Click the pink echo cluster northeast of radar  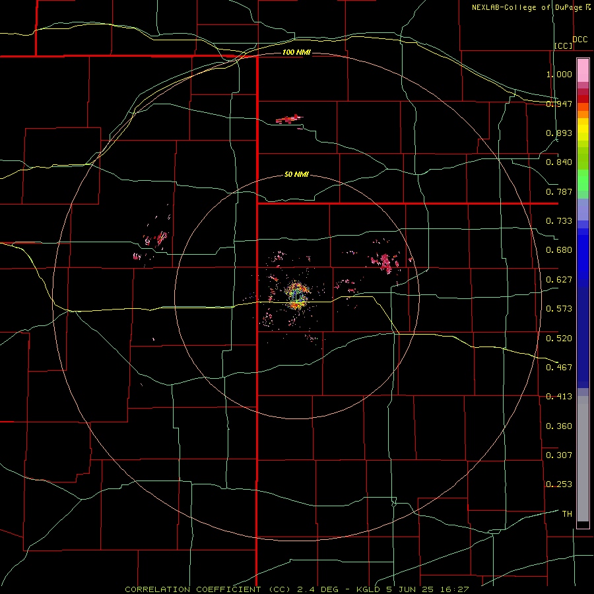385,263
